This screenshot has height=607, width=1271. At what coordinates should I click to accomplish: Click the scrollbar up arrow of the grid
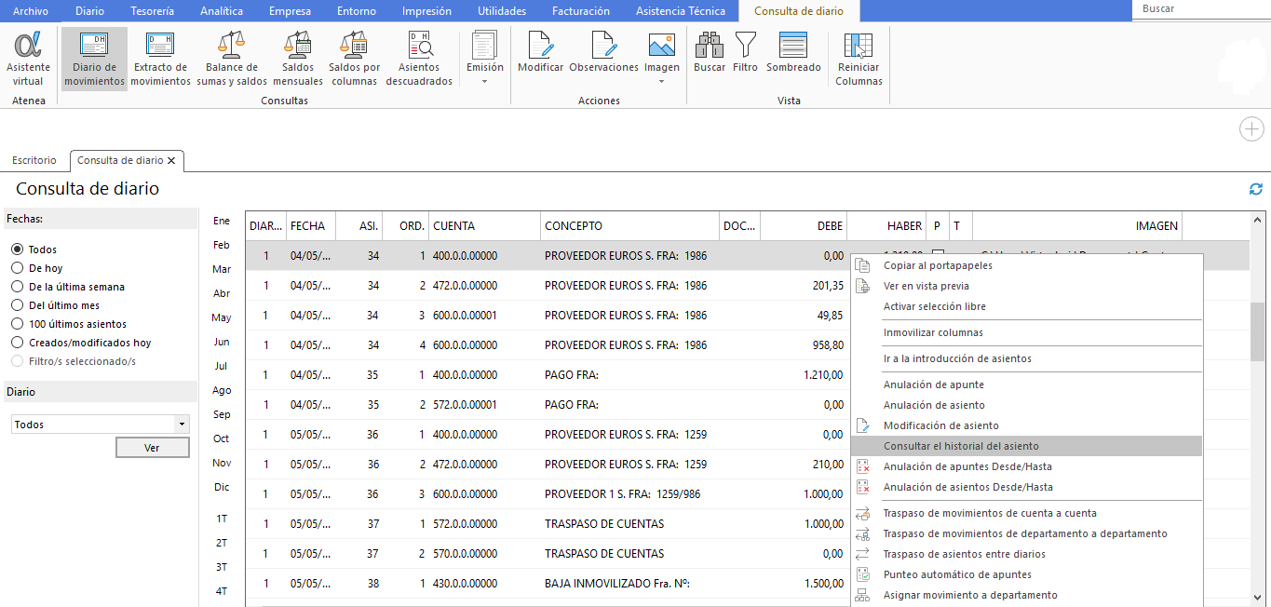point(1257,221)
